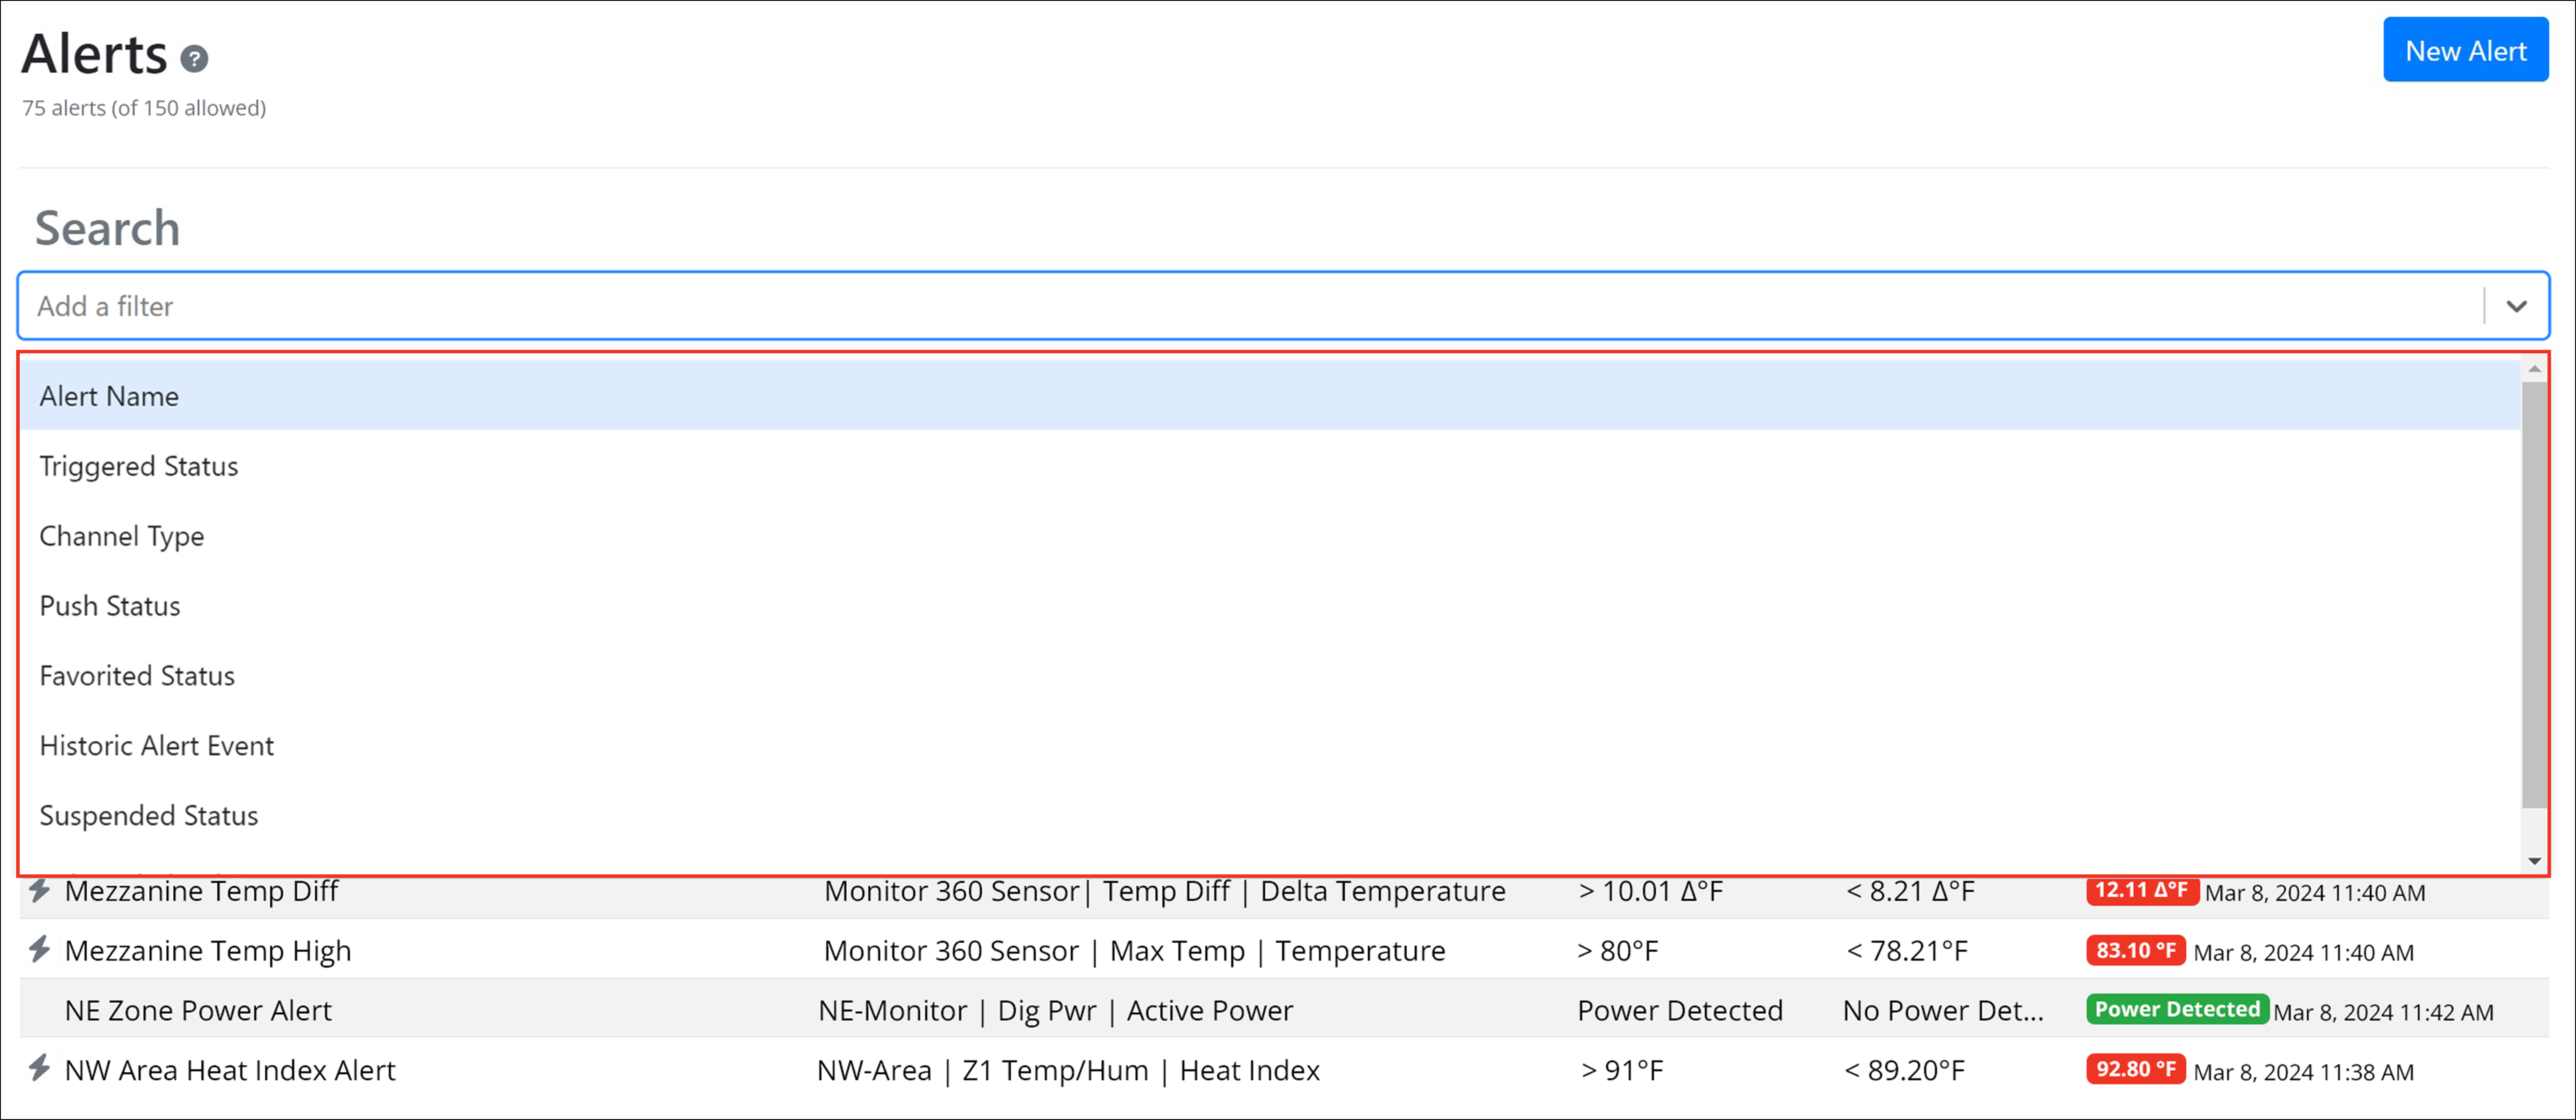This screenshot has width=2576, height=1120.
Task: Click lightning bolt icon for Mezzanine Temp High
Action: (39, 949)
